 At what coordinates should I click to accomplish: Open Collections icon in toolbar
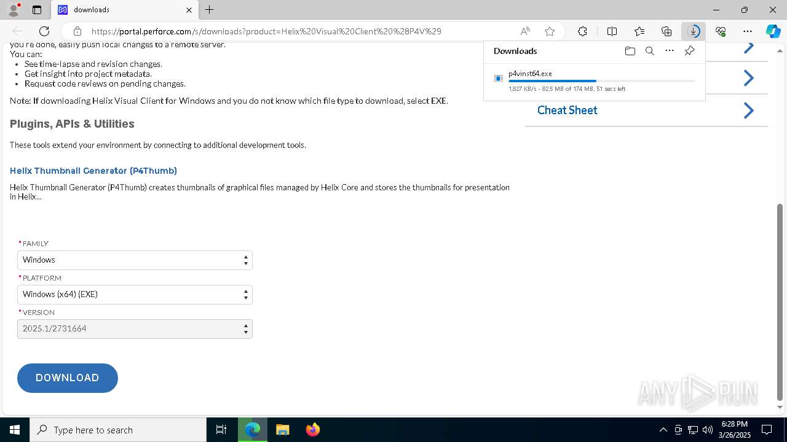(666, 31)
